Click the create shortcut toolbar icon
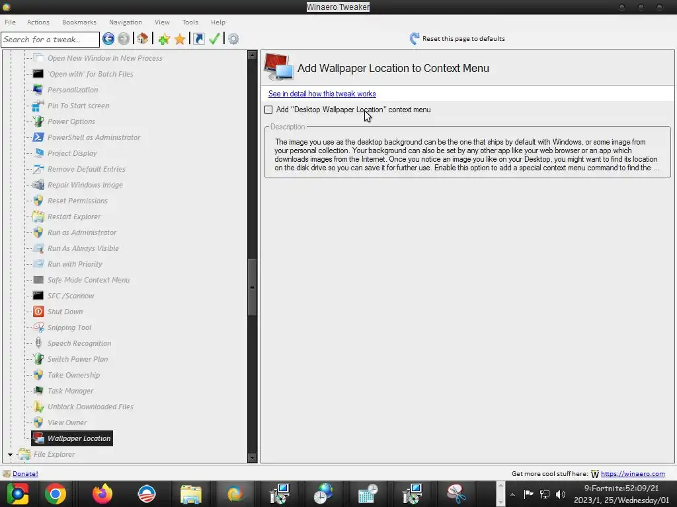Image resolution: width=677 pixels, height=507 pixels. [198, 39]
